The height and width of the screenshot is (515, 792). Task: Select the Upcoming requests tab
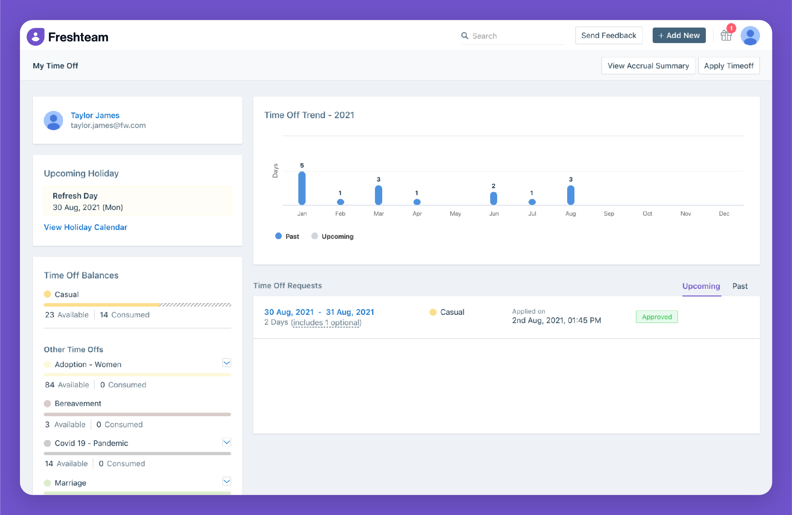(x=701, y=286)
